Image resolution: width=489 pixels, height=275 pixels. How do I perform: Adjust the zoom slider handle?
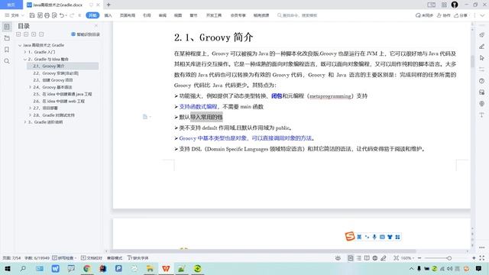tap(449, 258)
